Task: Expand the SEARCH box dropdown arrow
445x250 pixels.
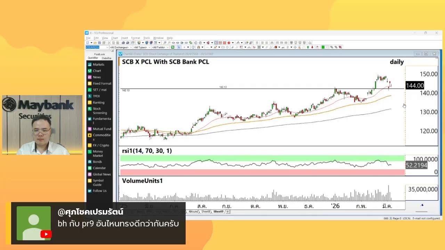Action: [107, 47]
